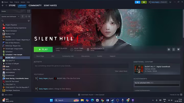Open the Community Hub tab
Screen dimensions: 184x103
(68, 56)
